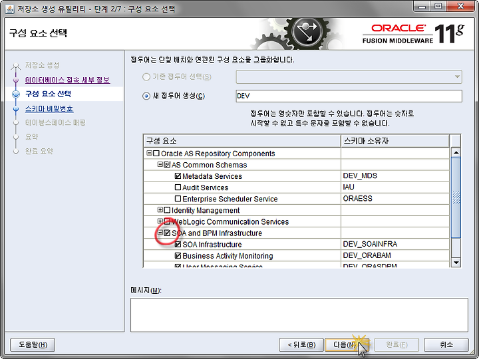Select the IAU schema owner cell
This screenshot has height=359, width=479.
click(x=395, y=187)
